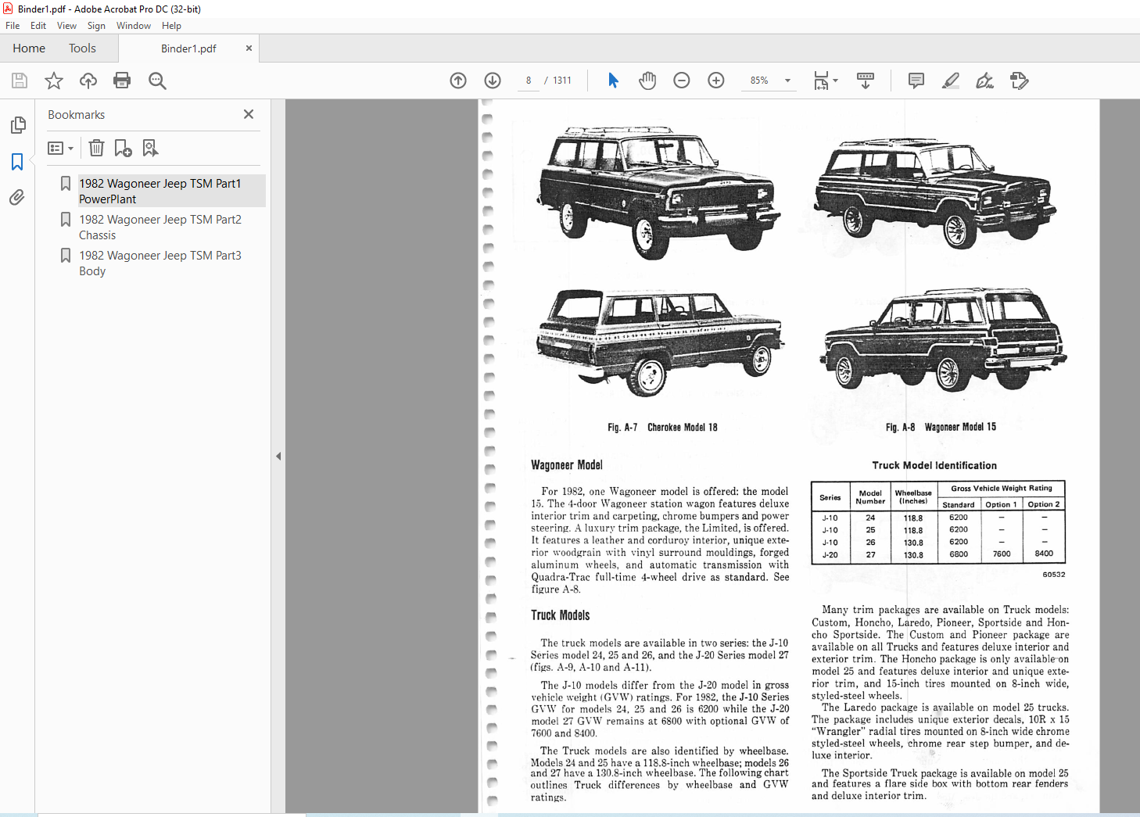Image resolution: width=1140 pixels, height=817 pixels.
Task: Close the Bookmarks panel
Action: click(x=249, y=114)
